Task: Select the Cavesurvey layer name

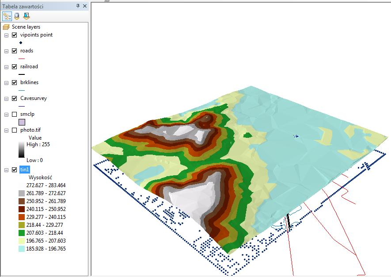Action: click(x=34, y=98)
